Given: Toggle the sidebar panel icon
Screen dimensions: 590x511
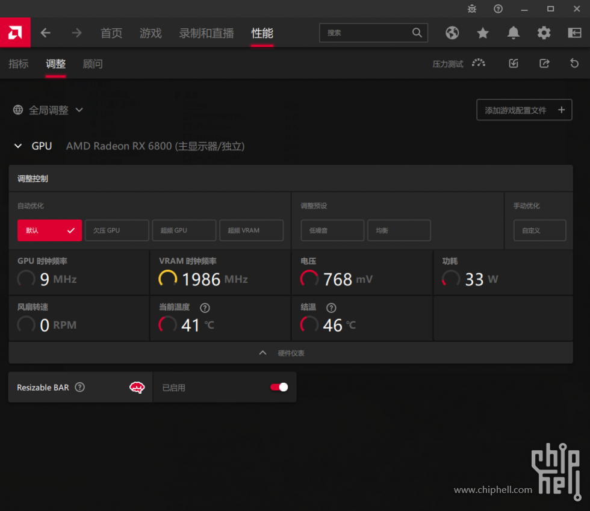Looking at the screenshot, I should pos(574,33).
